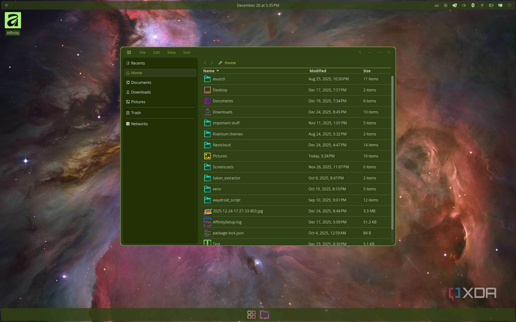Open the window options chevron in the titlebar

[370, 52]
